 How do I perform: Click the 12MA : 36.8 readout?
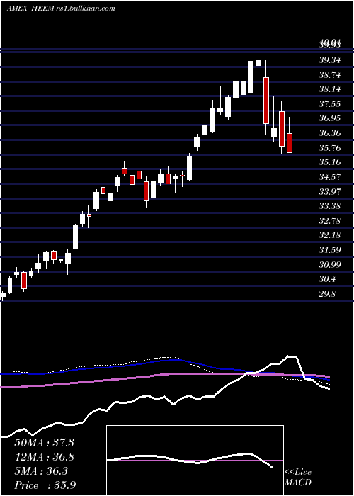point(44,457)
